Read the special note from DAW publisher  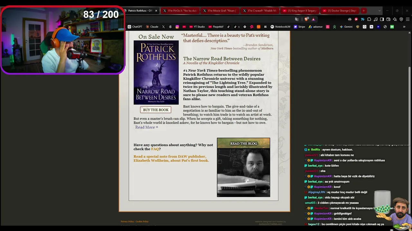171,158
